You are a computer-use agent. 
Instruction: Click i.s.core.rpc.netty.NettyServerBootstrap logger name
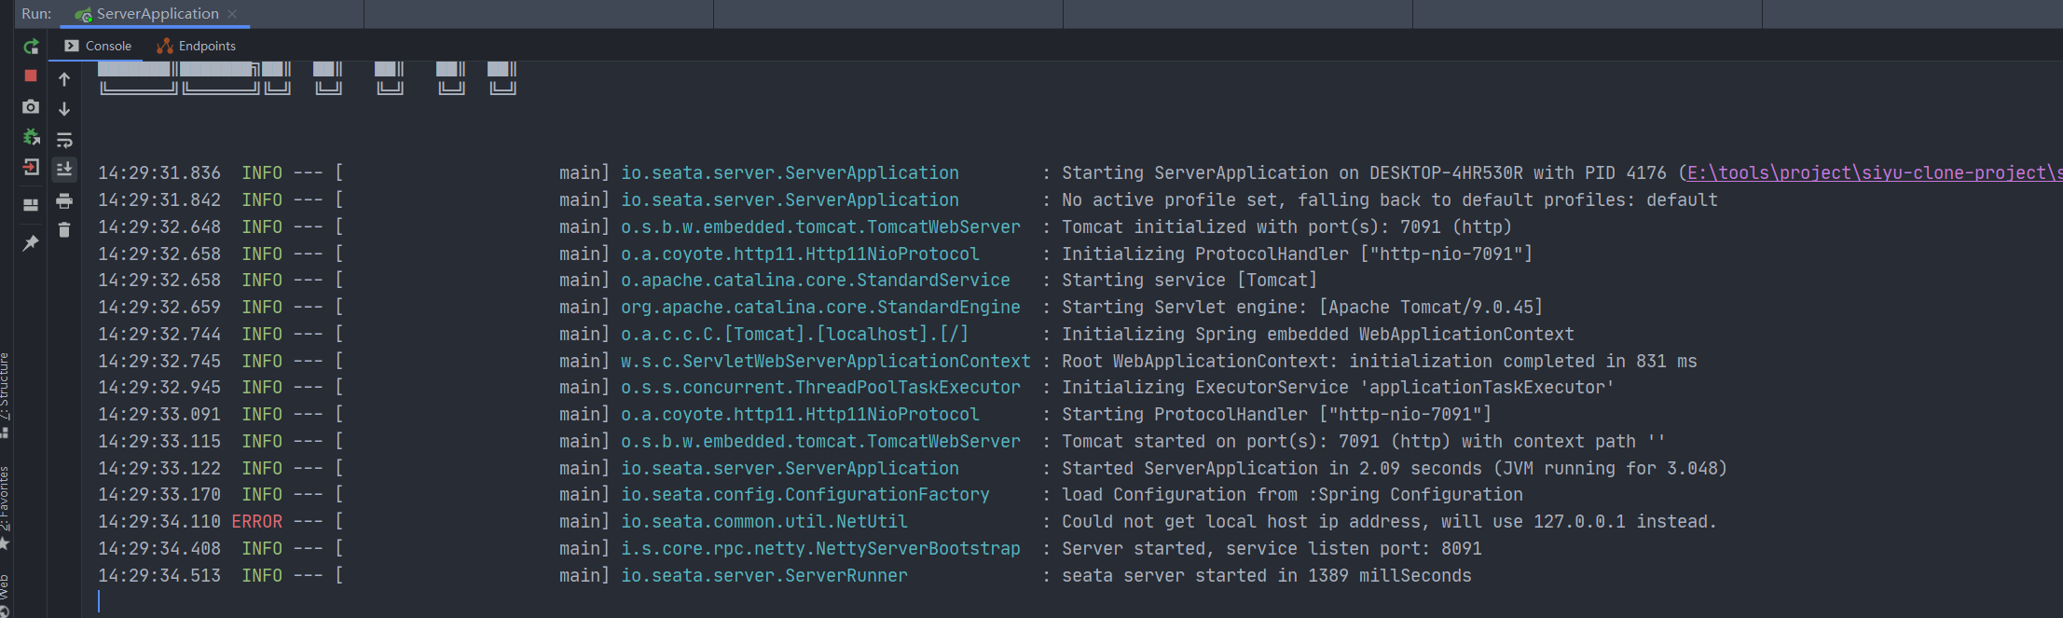click(x=820, y=548)
